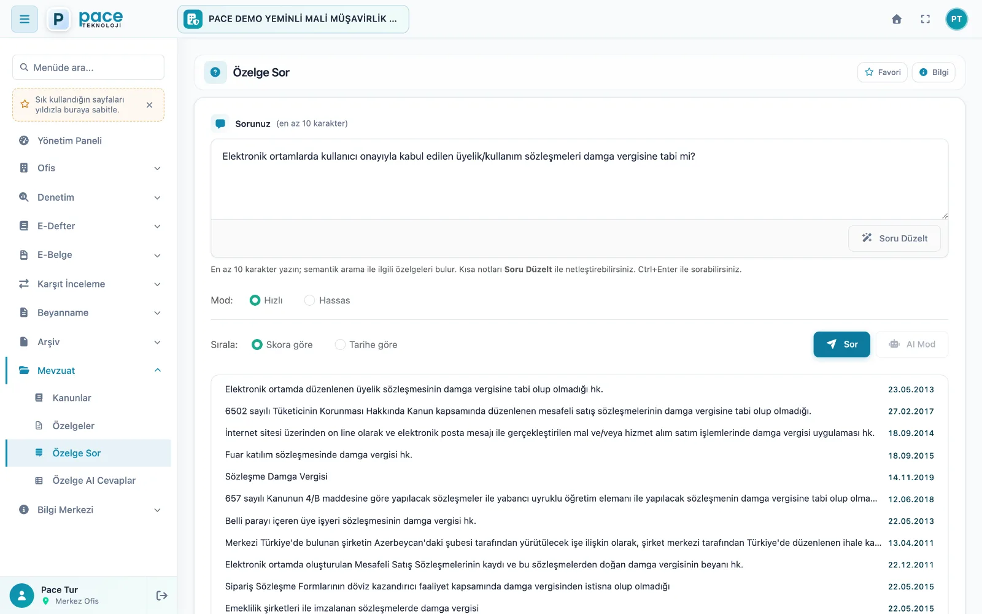The width and height of the screenshot is (982, 614).
Task: Click the E-Belge document icon
Action: (x=24, y=255)
